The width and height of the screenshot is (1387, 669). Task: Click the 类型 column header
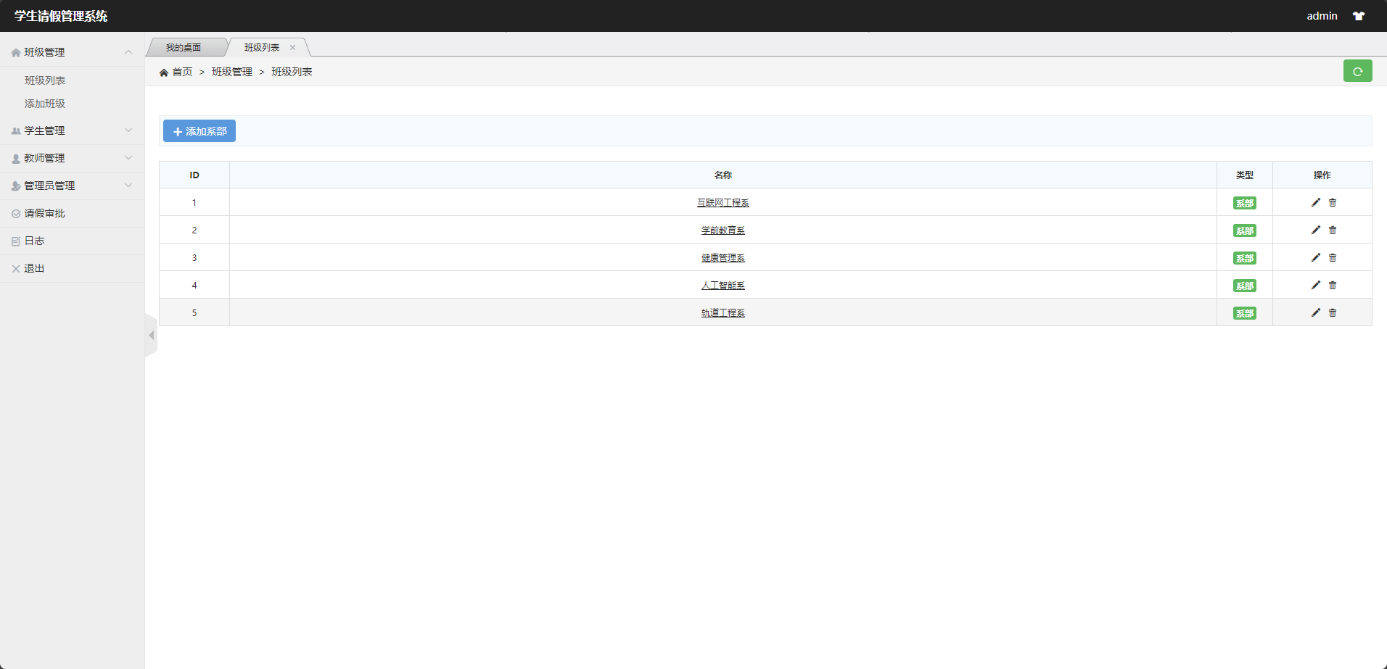[x=1245, y=175]
